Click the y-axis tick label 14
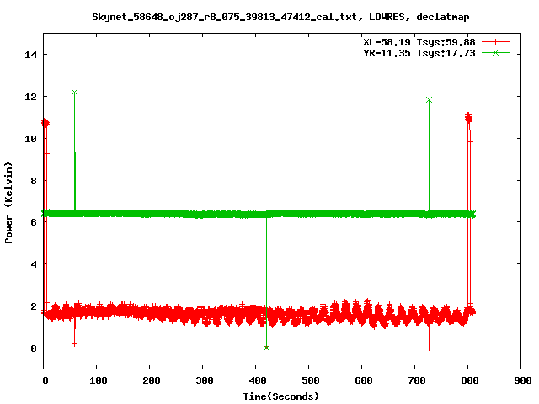 (x=31, y=55)
